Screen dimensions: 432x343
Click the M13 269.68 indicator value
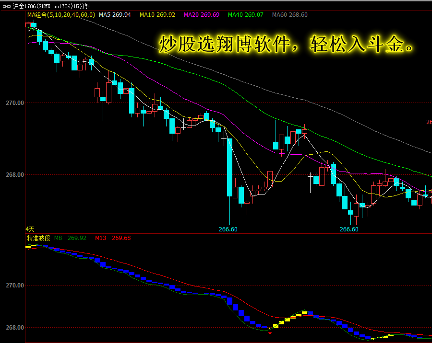[113, 238]
